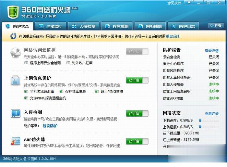Click the 360 firewall shield logo
The width and height of the screenshot is (227, 167).
[13, 12]
